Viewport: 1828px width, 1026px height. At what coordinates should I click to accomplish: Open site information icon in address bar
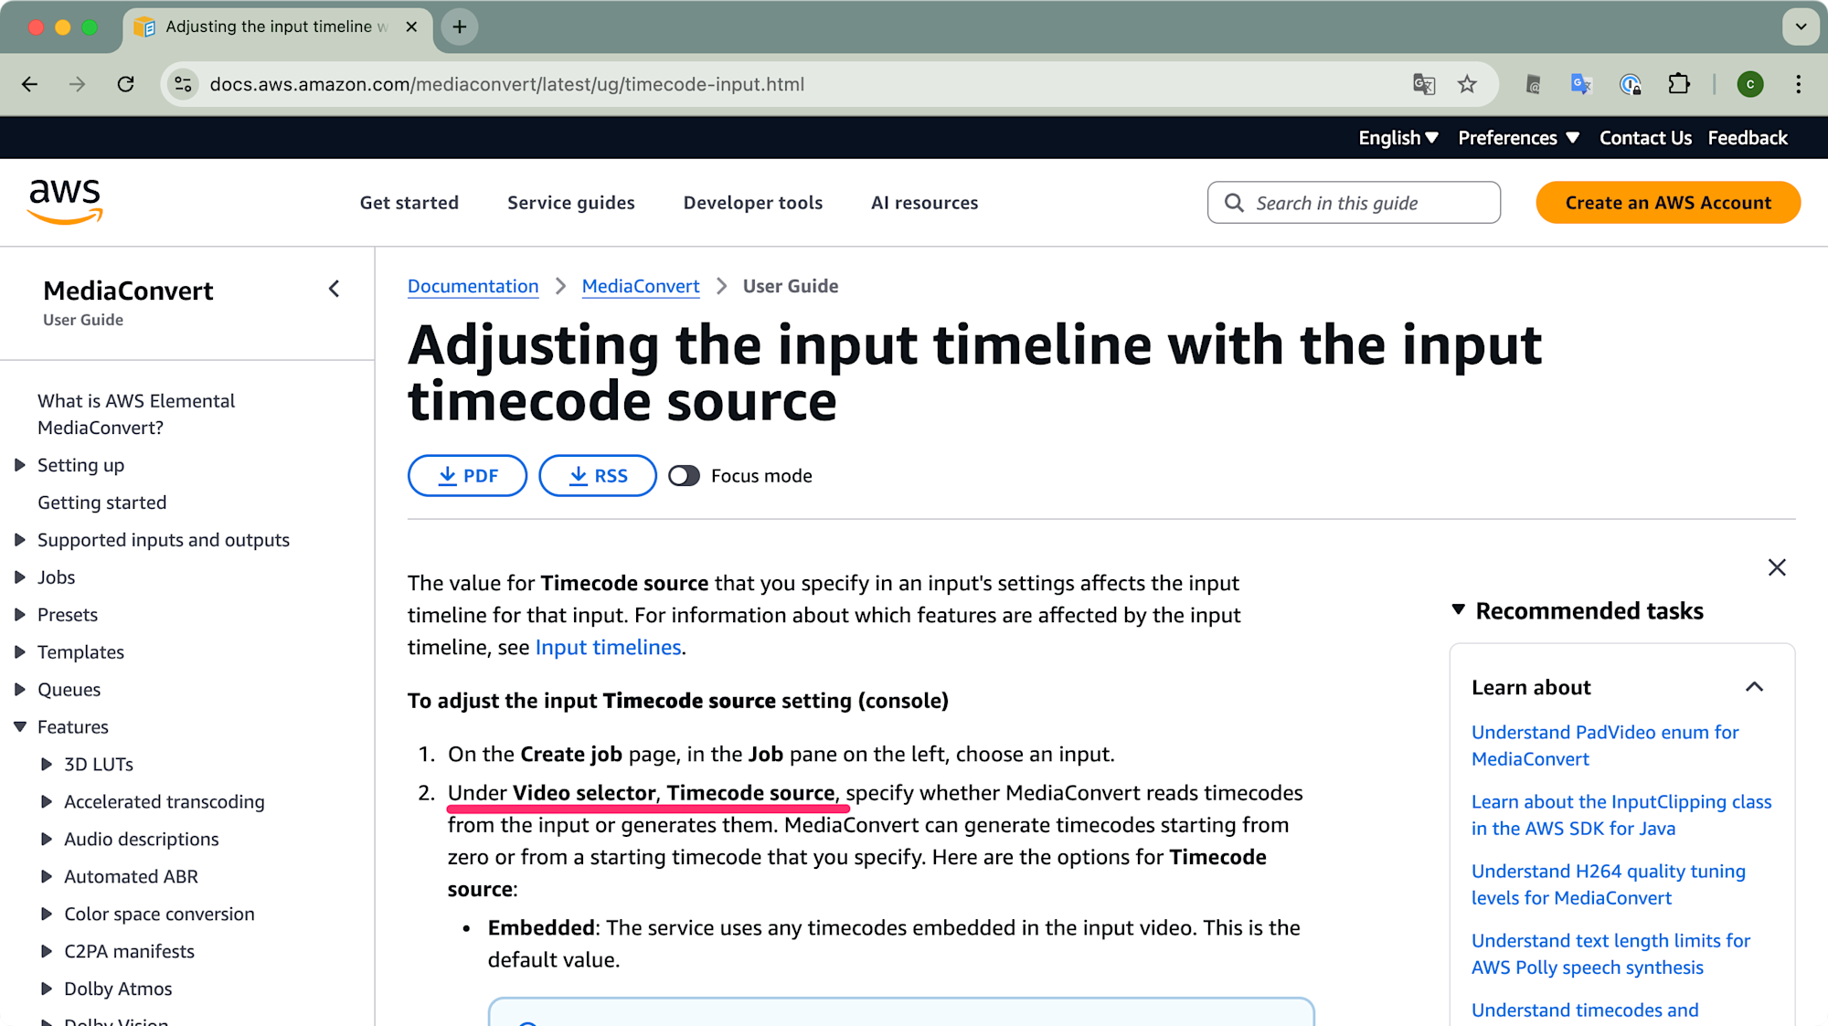coord(184,84)
